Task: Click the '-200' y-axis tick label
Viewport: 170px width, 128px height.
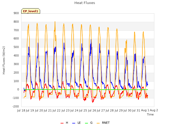Action: click(16, 106)
